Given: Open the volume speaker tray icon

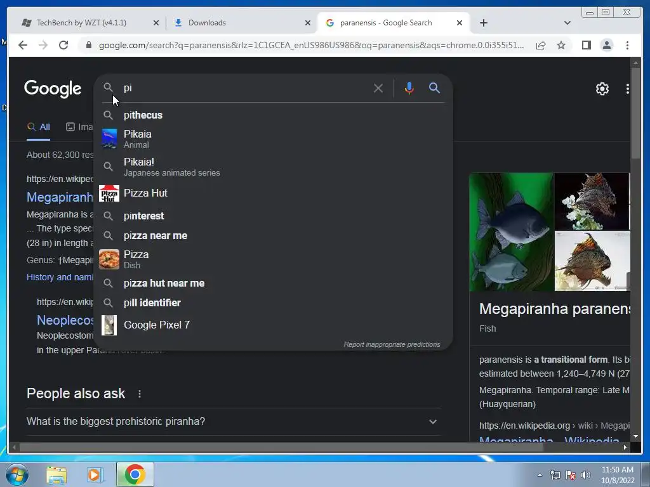Looking at the screenshot, I should pos(586,475).
